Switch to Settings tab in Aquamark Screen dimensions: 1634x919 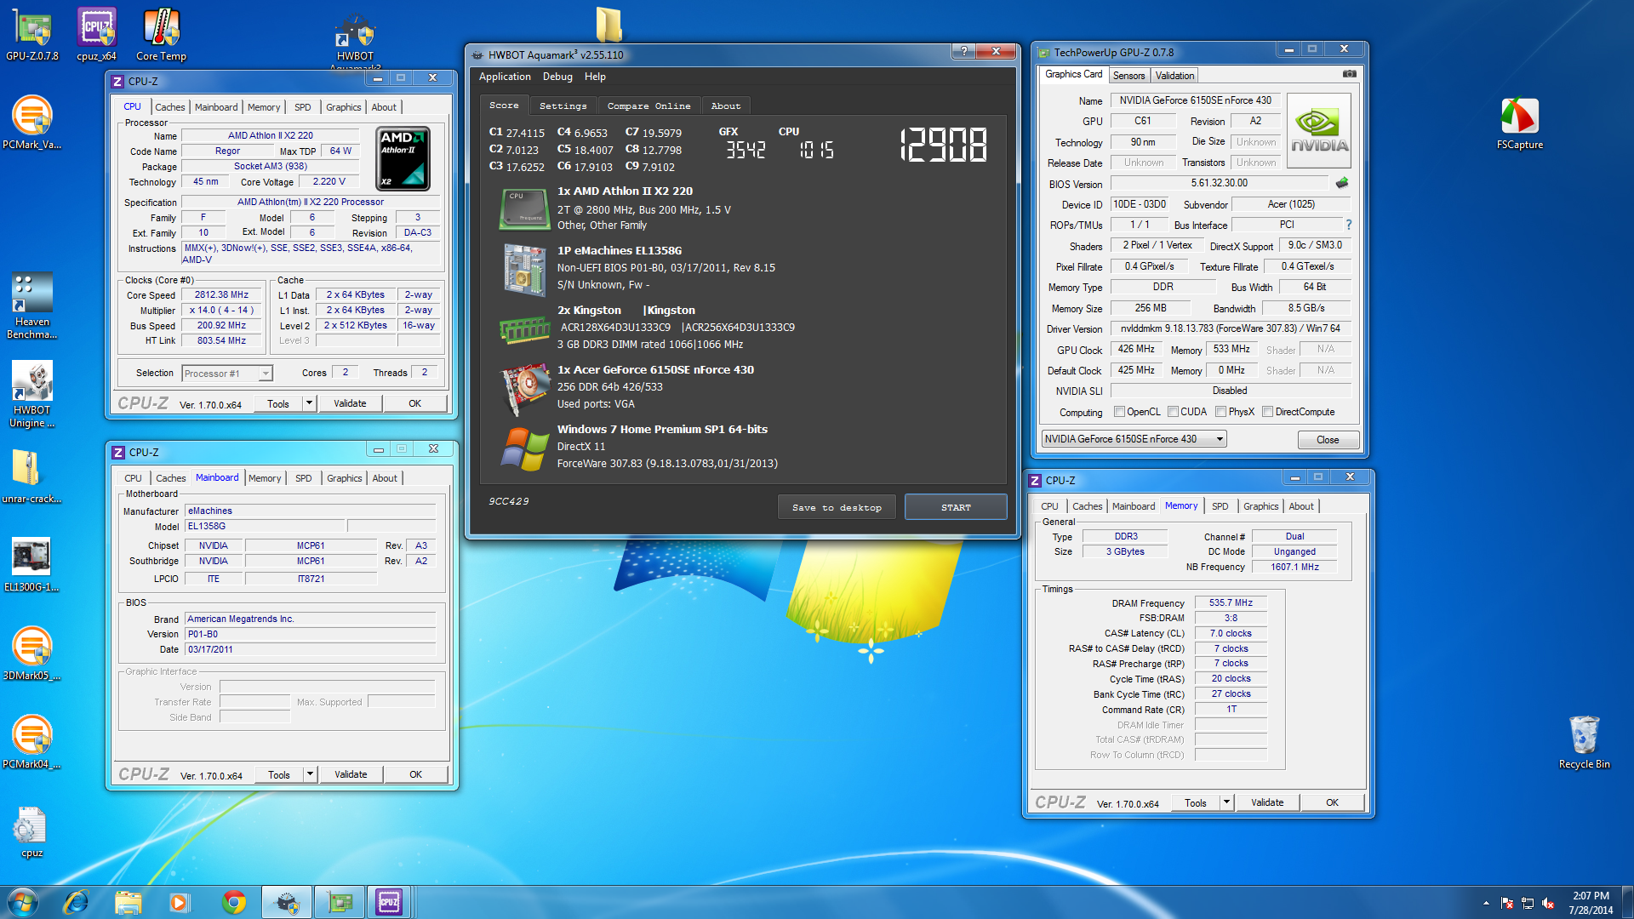click(563, 106)
